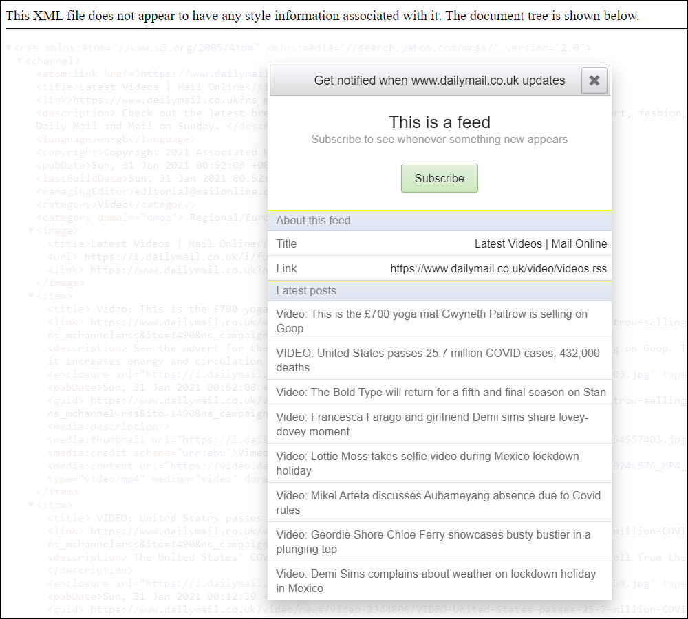The image size is (688, 619).
Task: Click the 'Get notified when www.dailymail.co.uk updates' header
Action: tap(439, 80)
